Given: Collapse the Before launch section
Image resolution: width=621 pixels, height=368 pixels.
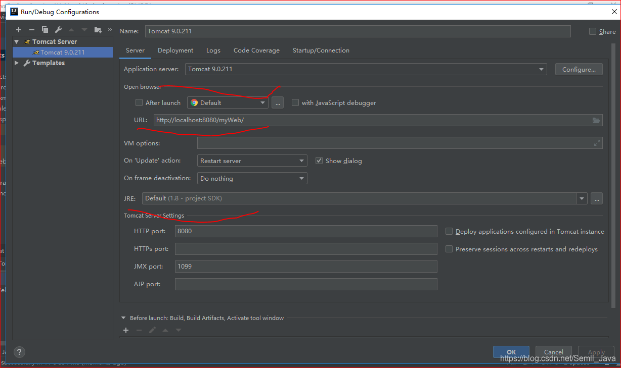Looking at the screenshot, I should (123, 318).
